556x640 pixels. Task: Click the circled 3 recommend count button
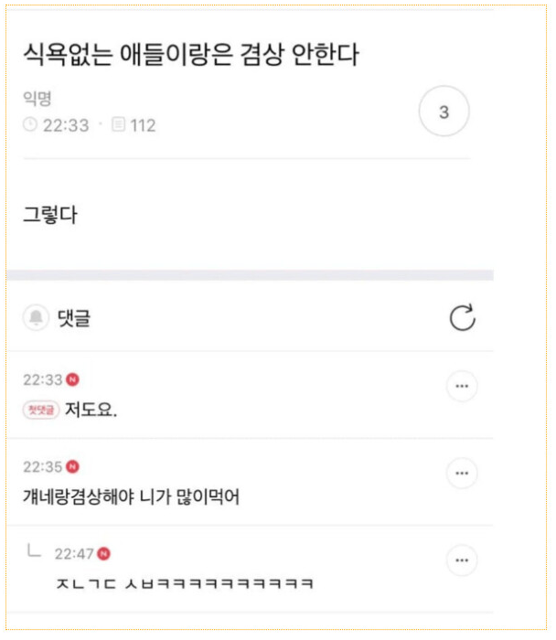(444, 112)
